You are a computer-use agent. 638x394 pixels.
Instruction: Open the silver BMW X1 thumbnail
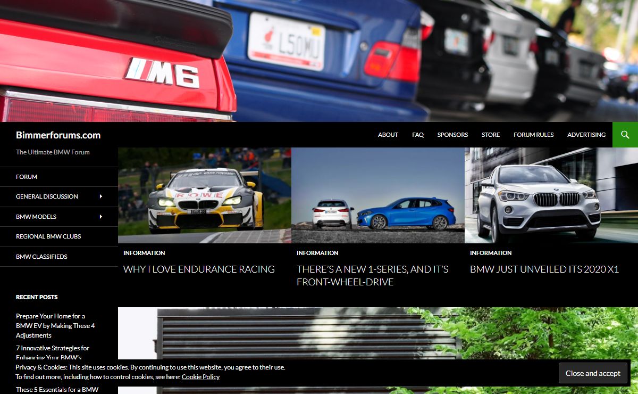point(551,195)
